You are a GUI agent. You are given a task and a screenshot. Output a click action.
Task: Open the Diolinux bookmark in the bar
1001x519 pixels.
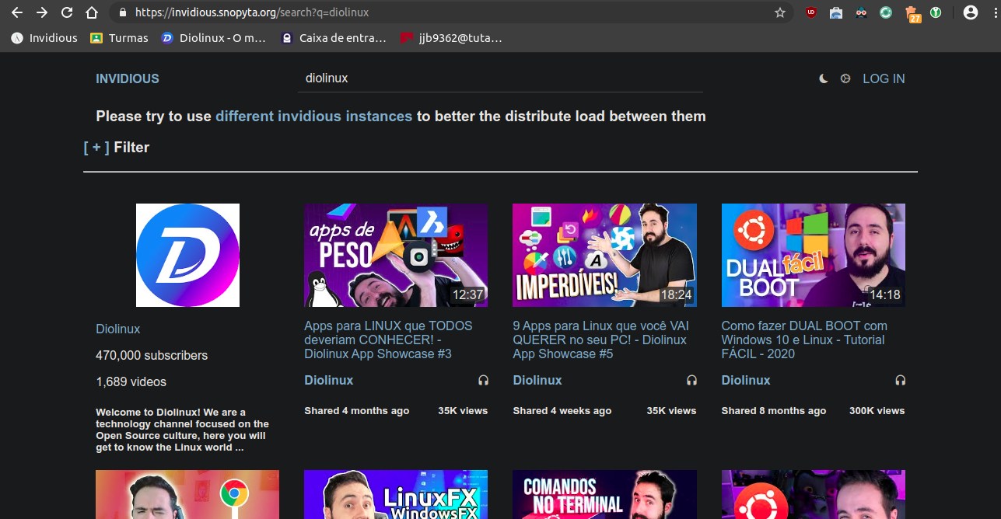(x=213, y=37)
